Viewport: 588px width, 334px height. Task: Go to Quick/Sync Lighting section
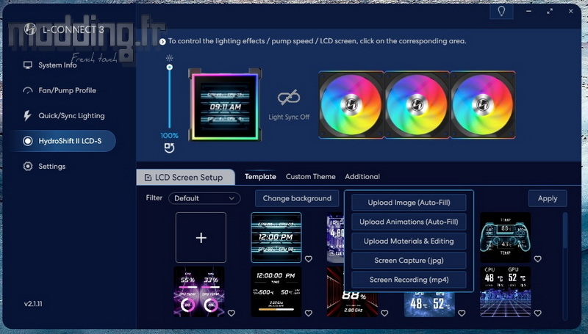pyautogui.click(x=71, y=116)
